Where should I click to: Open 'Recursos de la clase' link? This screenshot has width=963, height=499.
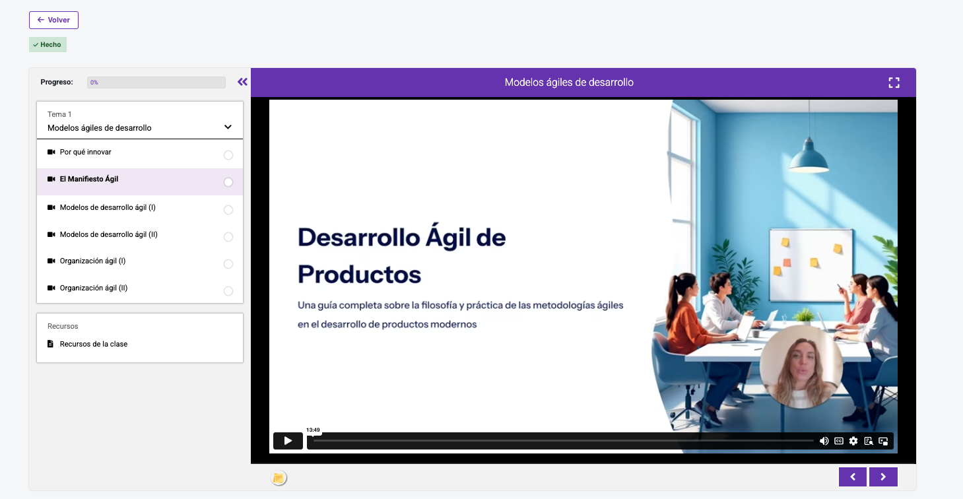[x=93, y=344]
